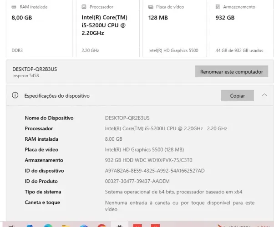
Task: Click the 932 GB HDD WDC storage value
Action: point(148,160)
